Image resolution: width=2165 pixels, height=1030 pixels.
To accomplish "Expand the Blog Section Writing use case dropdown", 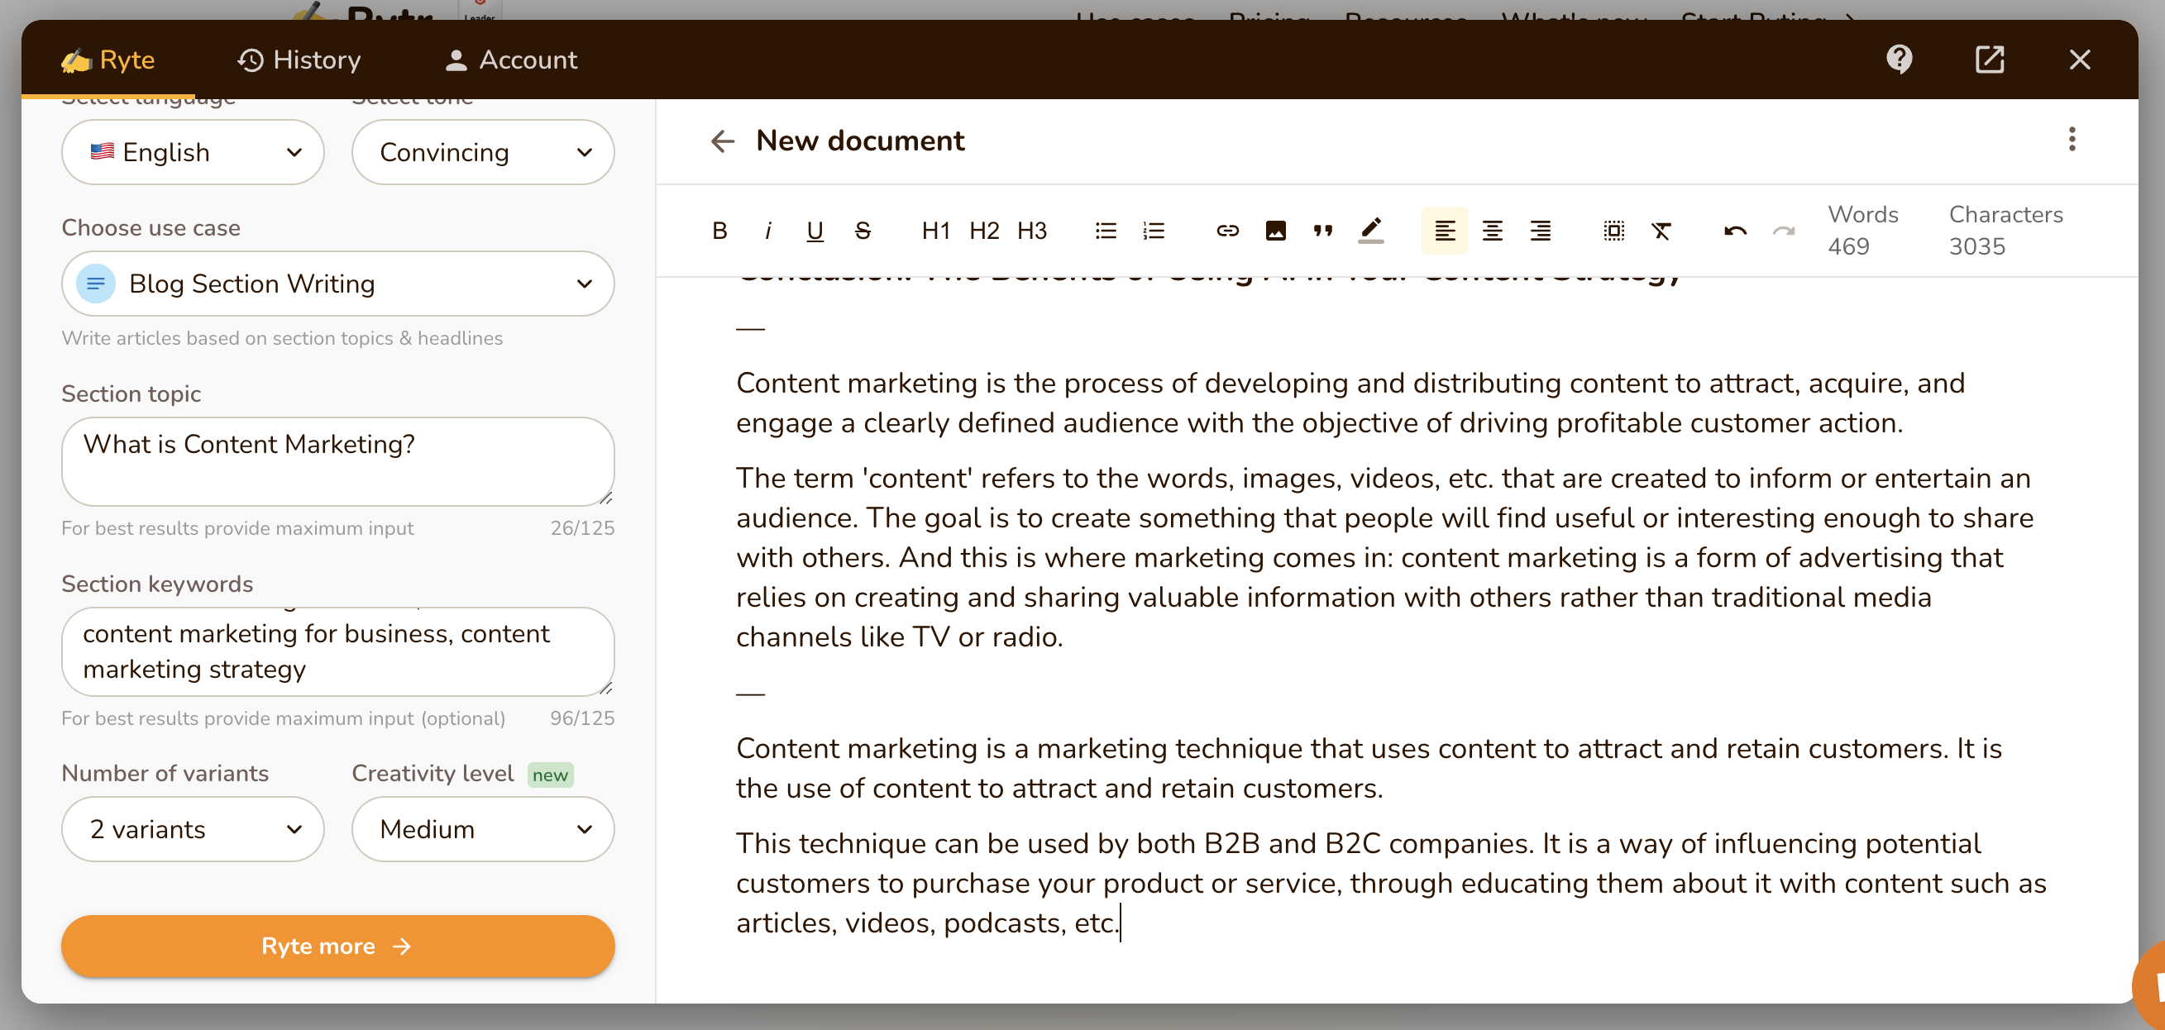I will [338, 284].
